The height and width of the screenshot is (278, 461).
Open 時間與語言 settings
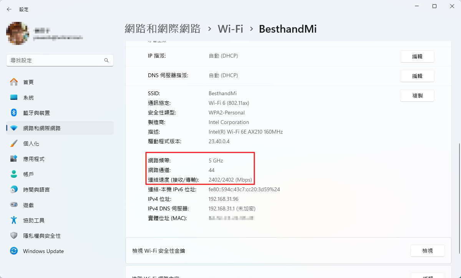[x=36, y=190]
